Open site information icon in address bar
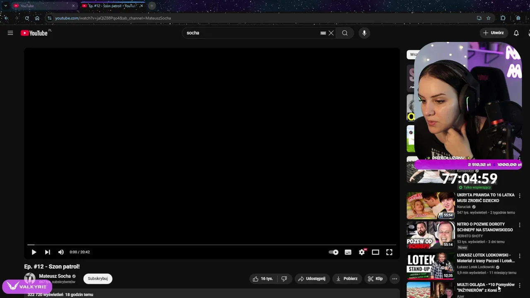The image size is (530, 298). click(49, 18)
